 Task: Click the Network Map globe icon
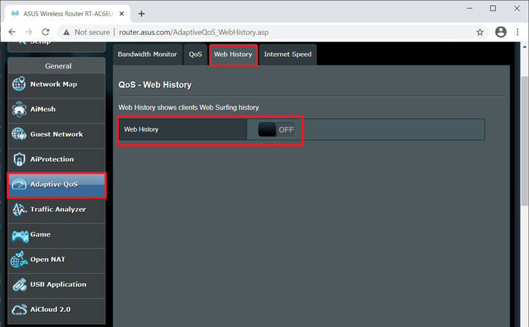click(x=19, y=85)
